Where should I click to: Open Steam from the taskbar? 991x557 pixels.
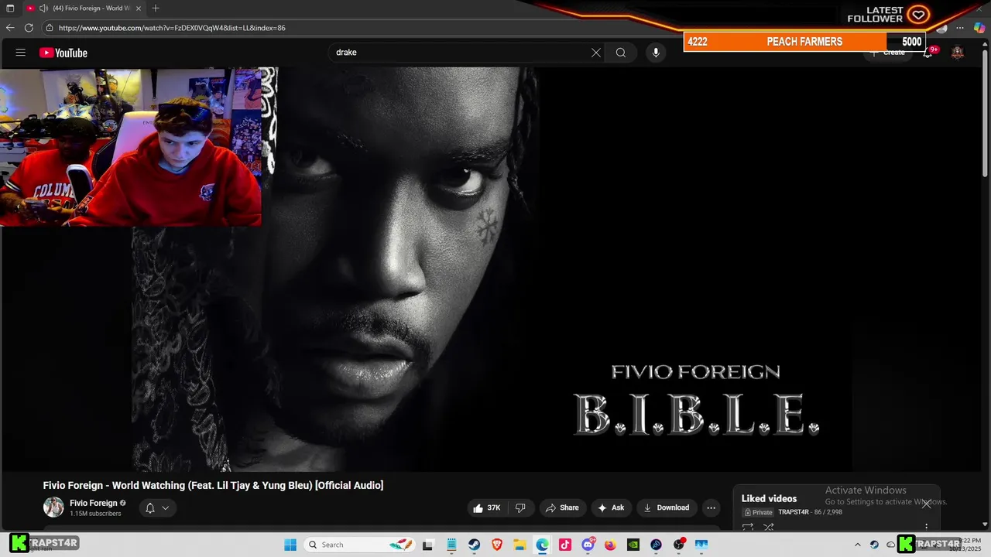coord(475,545)
